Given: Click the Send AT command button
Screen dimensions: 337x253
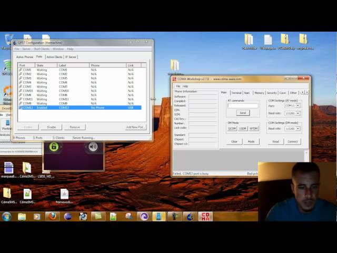Looking at the screenshot, I should coord(243,113).
